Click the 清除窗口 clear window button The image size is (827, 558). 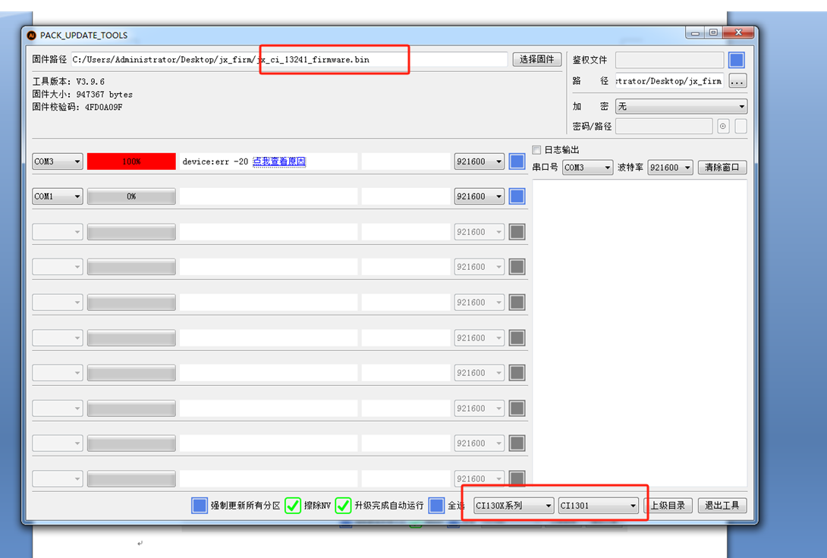[722, 167]
